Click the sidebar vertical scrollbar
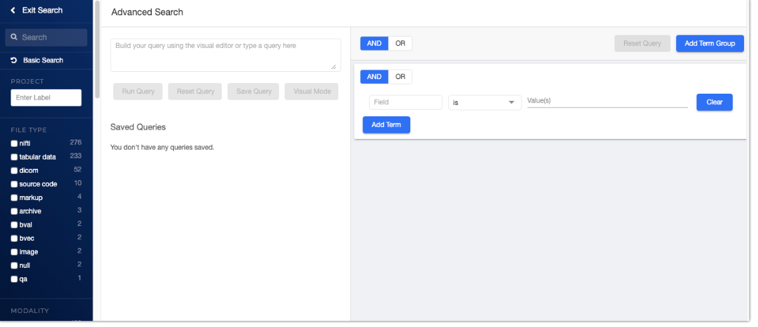The width and height of the screenshot is (758, 327). pos(97,49)
